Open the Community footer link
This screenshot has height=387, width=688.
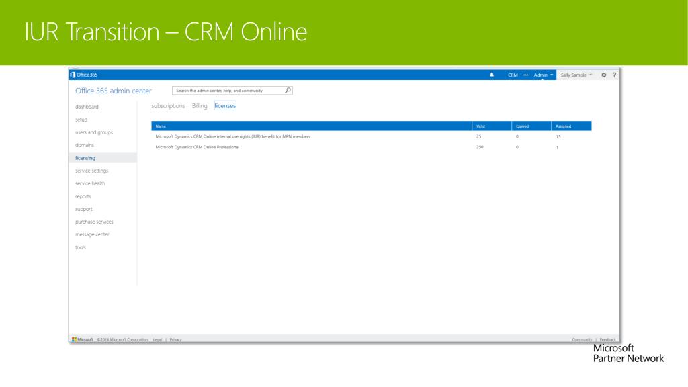(x=582, y=339)
